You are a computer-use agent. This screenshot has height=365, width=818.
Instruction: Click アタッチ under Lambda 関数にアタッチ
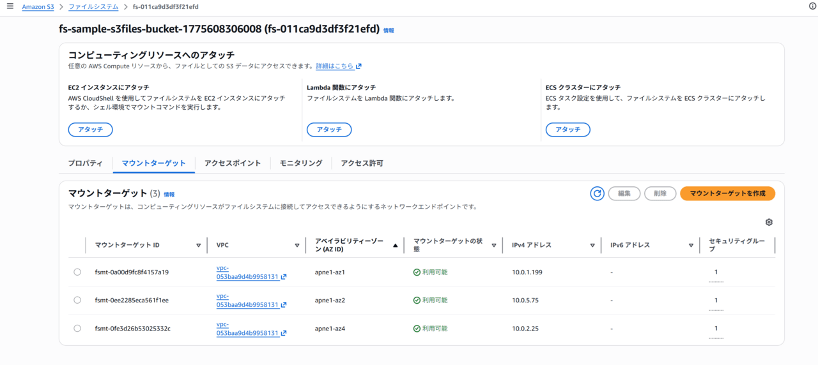pyautogui.click(x=329, y=130)
